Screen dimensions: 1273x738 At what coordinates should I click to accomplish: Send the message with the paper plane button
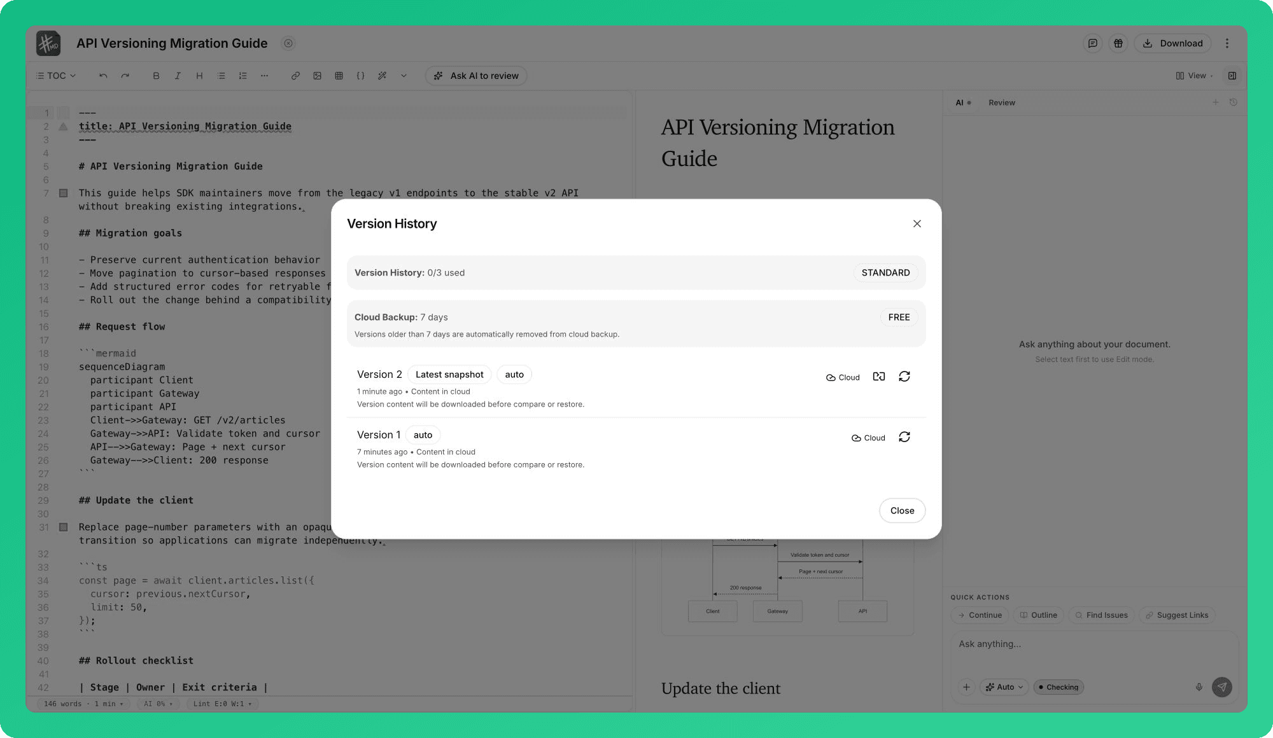pyautogui.click(x=1222, y=687)
